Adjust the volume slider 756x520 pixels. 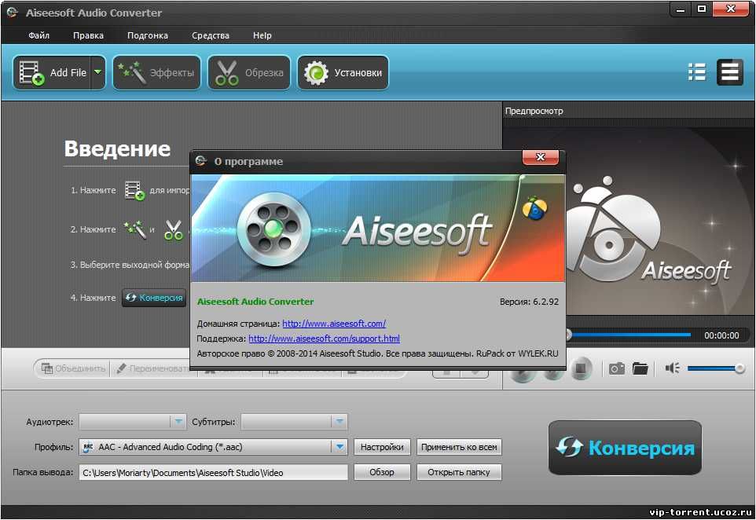point(715,368)
